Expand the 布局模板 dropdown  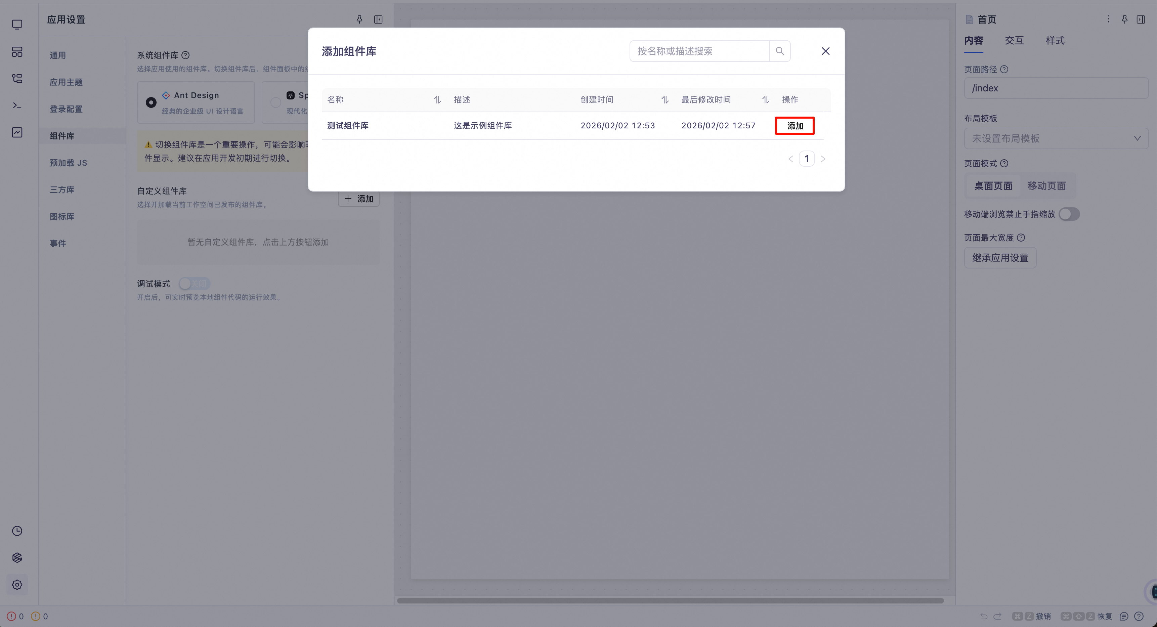pos(1056,138)
